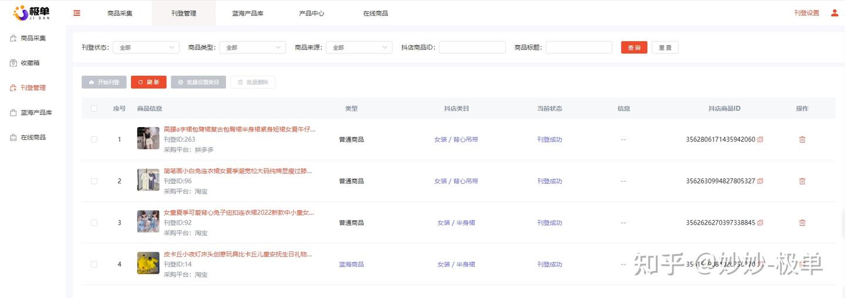Switch to the 刊登管理 top tab
Screen dimensions: 845x298
(184, 13)
